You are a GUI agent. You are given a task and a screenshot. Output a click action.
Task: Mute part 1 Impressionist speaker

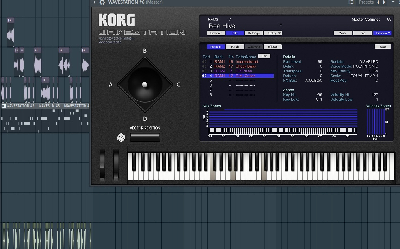[204, 62]
